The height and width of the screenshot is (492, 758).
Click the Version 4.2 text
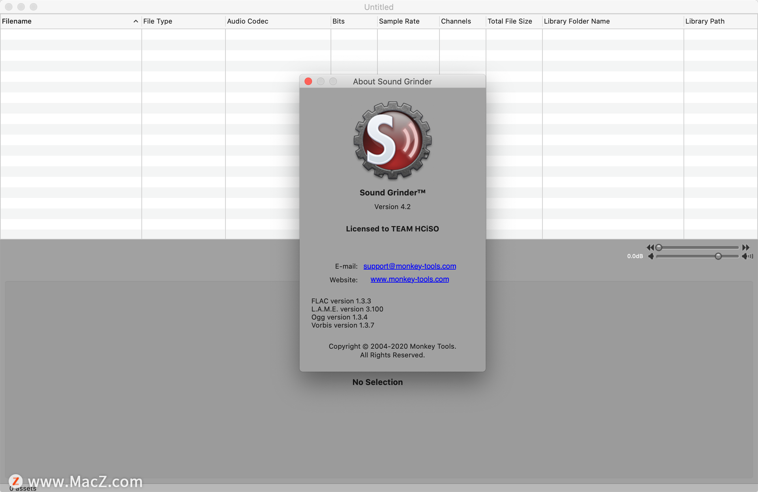click(392, 207)
